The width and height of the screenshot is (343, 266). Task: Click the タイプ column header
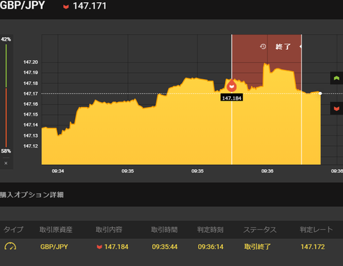[14, 230]
